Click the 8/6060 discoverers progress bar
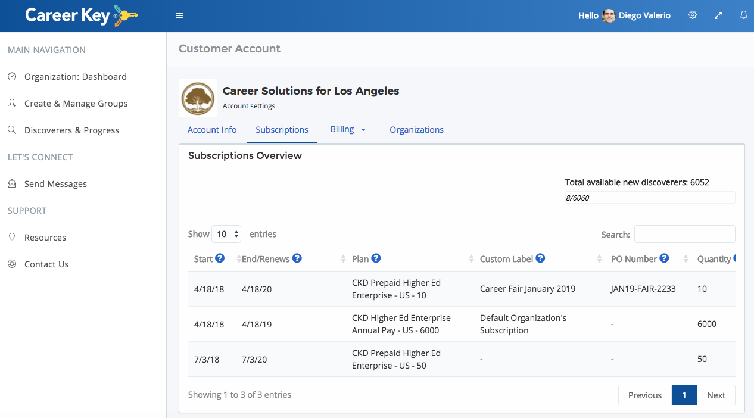 650,198
